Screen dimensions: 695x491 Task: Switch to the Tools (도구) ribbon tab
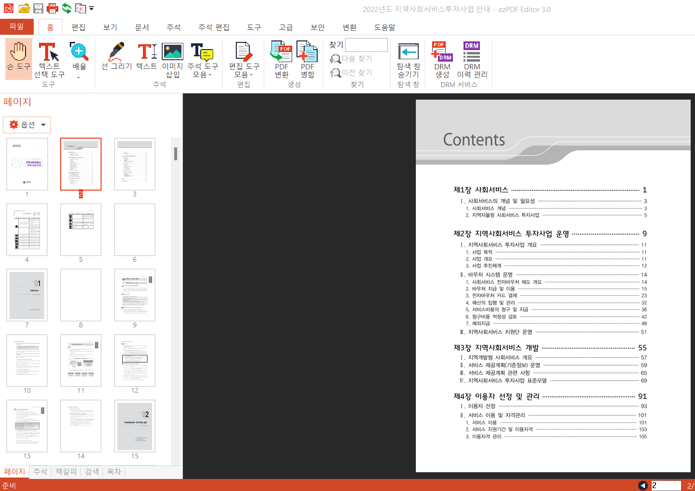(x=254, y=27)
